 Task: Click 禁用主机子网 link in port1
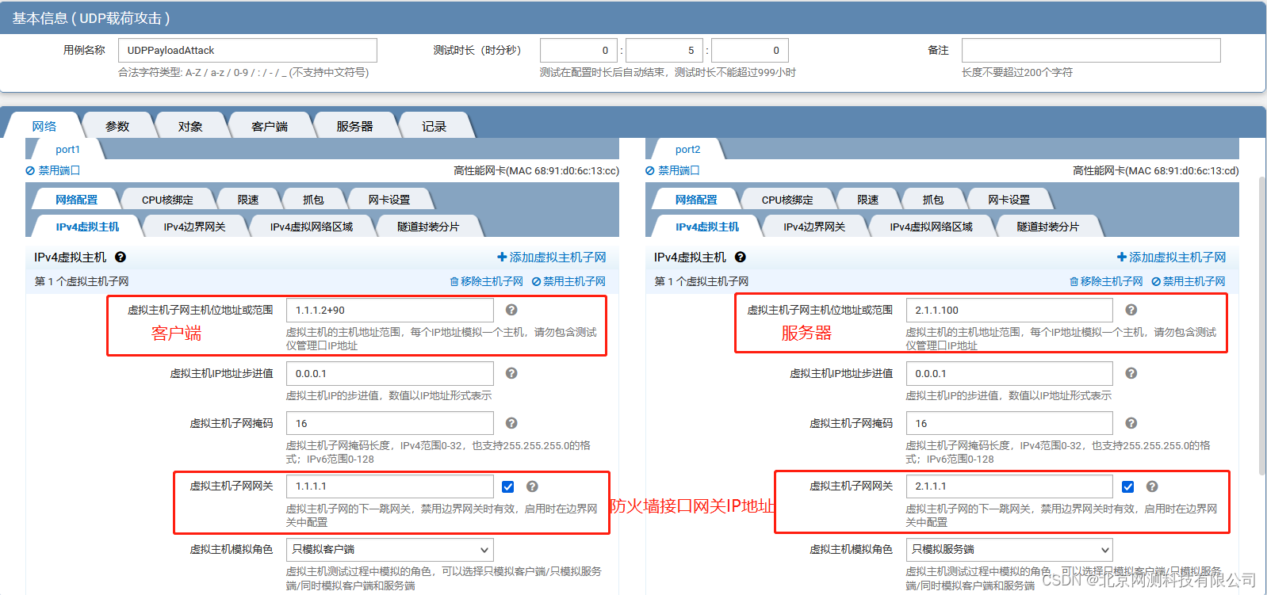tap(568, 281)
